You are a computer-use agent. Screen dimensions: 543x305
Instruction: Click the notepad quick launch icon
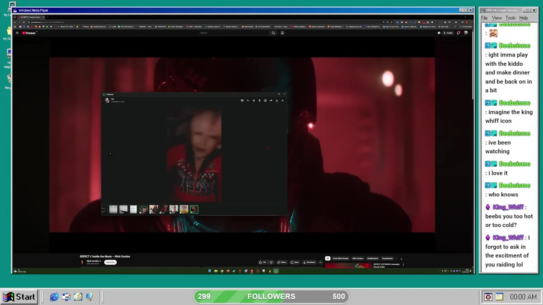[78, 297]
